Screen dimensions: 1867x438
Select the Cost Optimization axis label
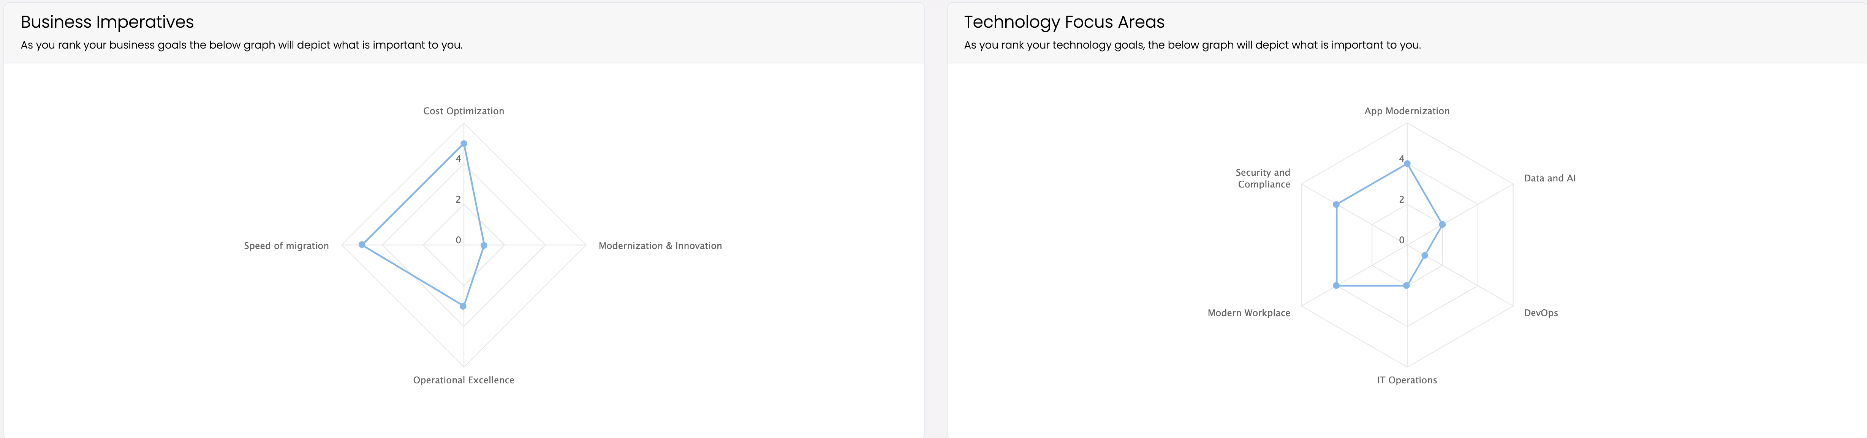coord(464,111)
